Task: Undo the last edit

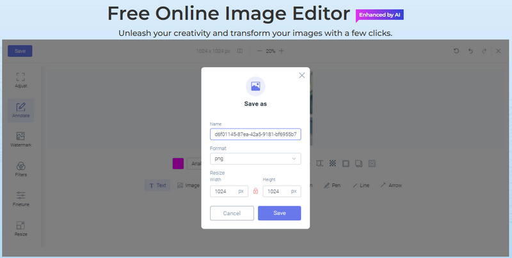Action: point(470,51)
